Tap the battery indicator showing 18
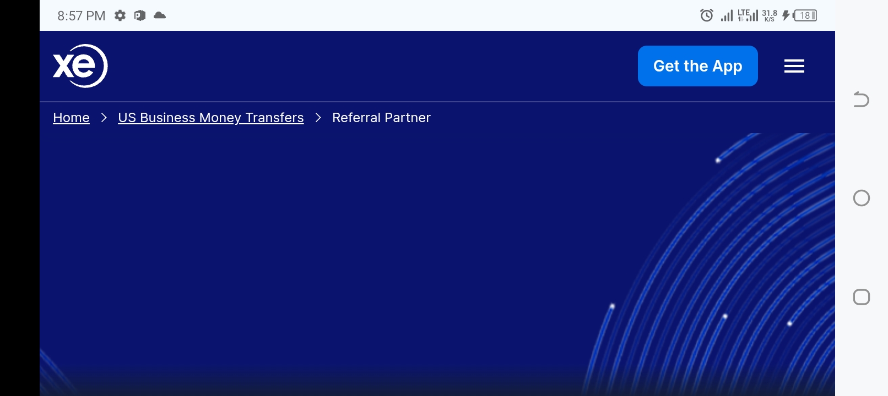 click(x=805, y=15)
